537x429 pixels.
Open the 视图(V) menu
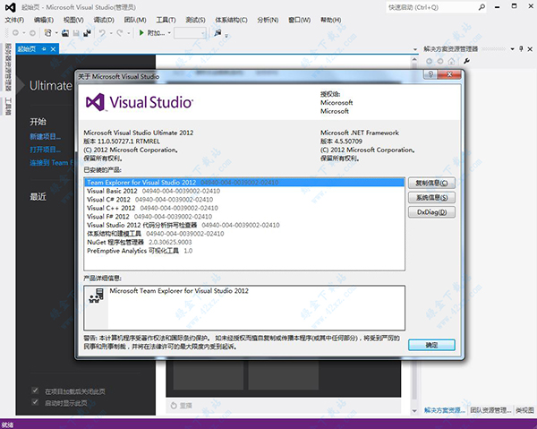pyautogui.click(x=73, y=20)
